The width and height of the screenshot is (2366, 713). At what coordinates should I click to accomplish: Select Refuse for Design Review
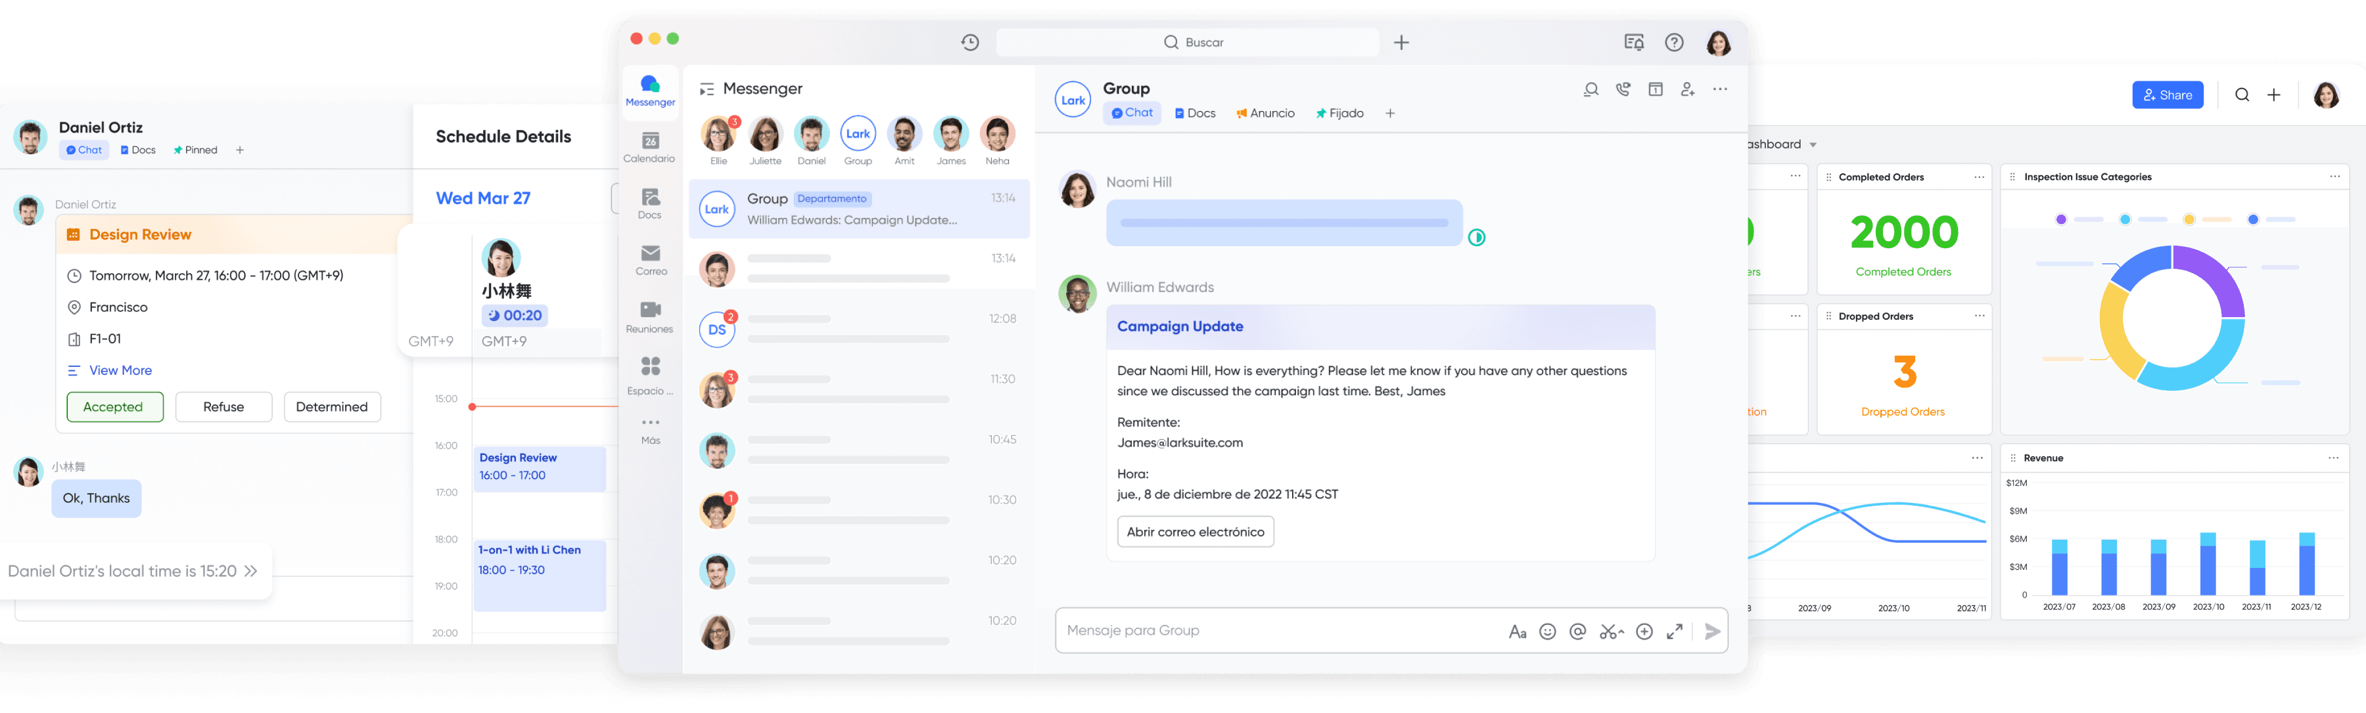[223, 406]
